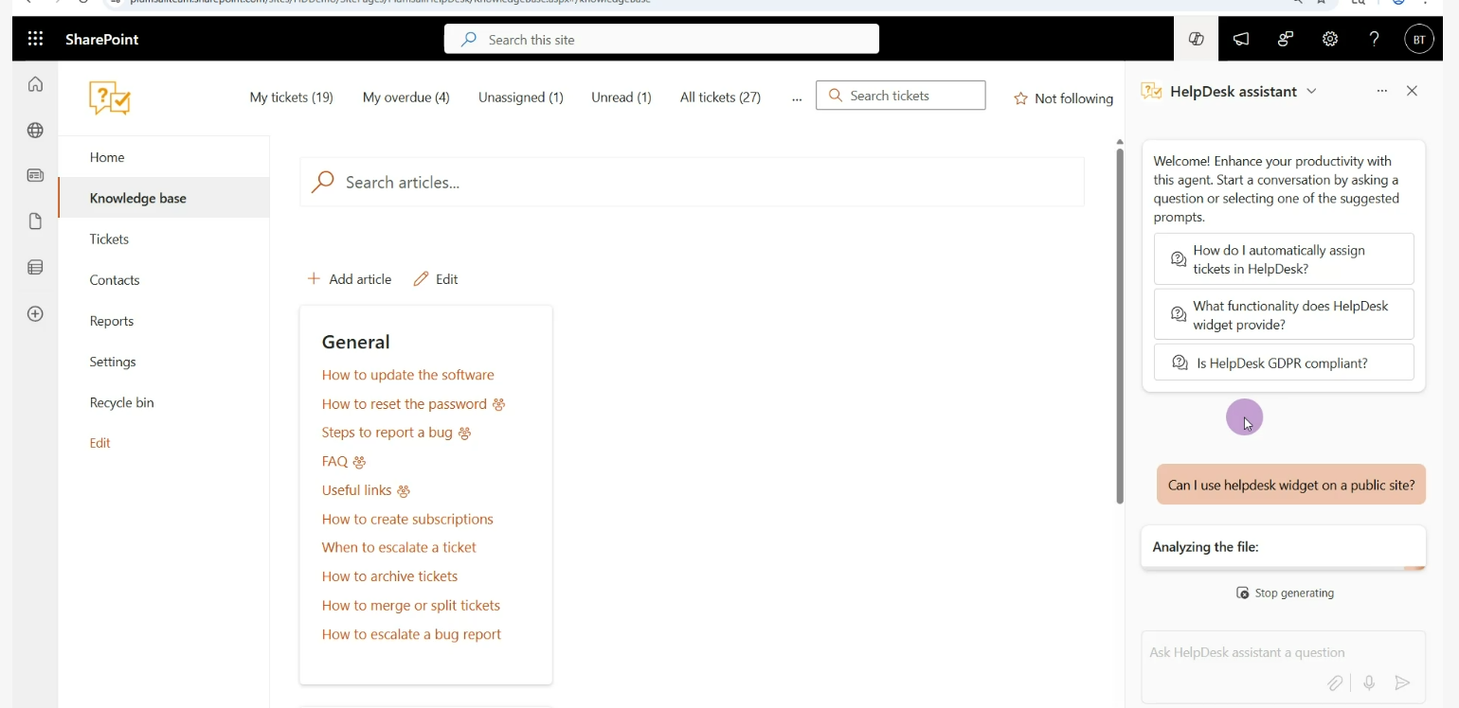Open the My files page icon

35,221
